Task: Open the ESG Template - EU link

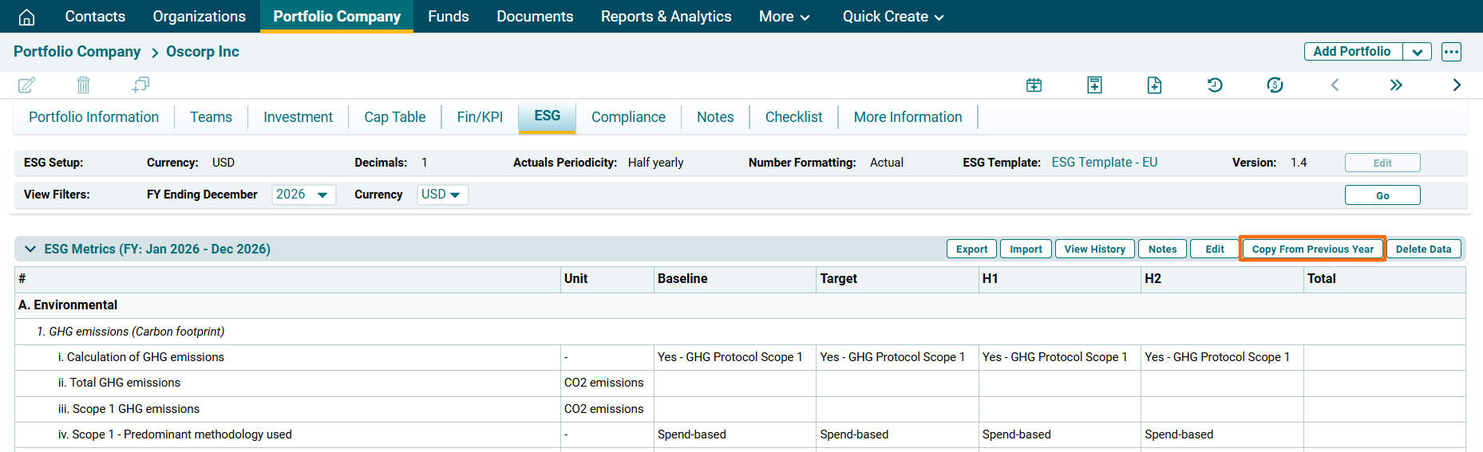Action: click(1104, 163)
